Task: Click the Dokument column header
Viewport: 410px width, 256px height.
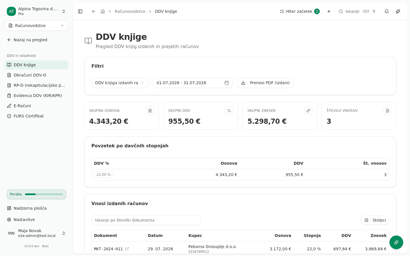Action: [105, 236]
